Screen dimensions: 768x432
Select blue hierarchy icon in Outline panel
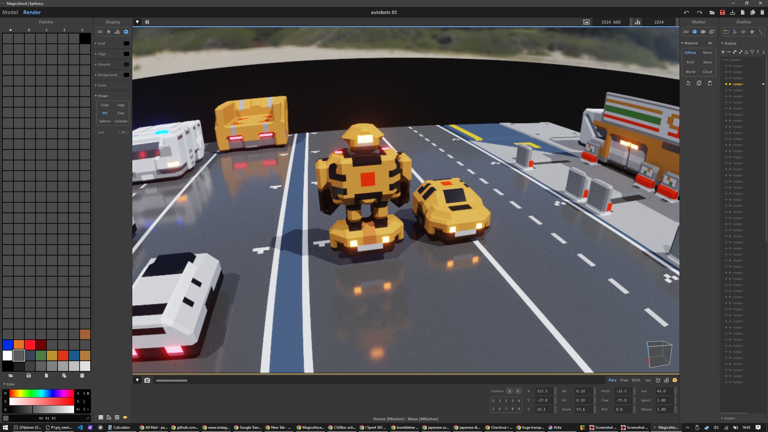pyautogui.click(x=735, y=31)
